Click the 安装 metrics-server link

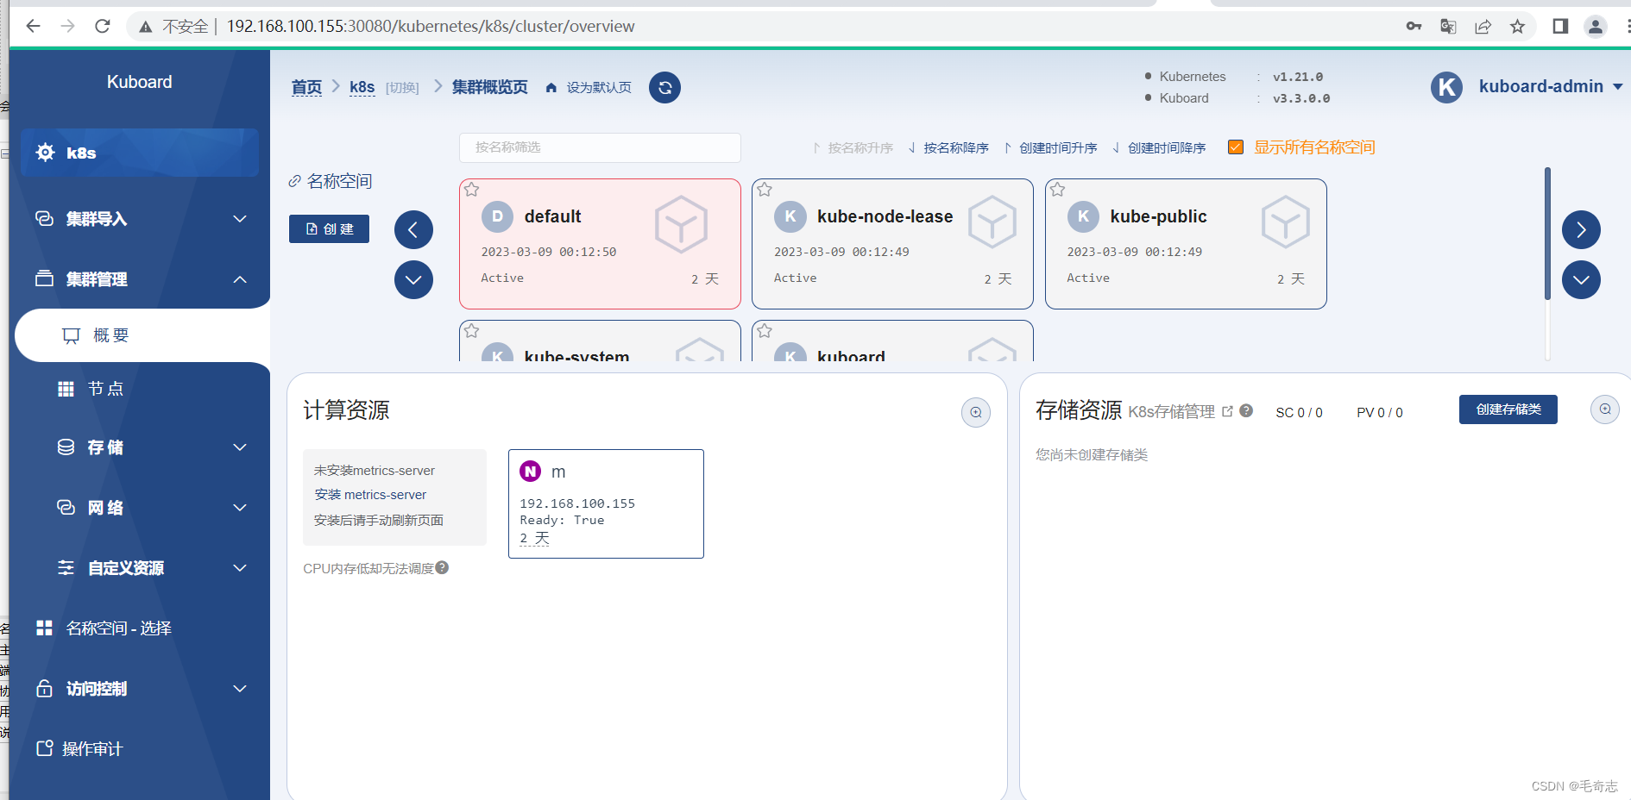370,495
